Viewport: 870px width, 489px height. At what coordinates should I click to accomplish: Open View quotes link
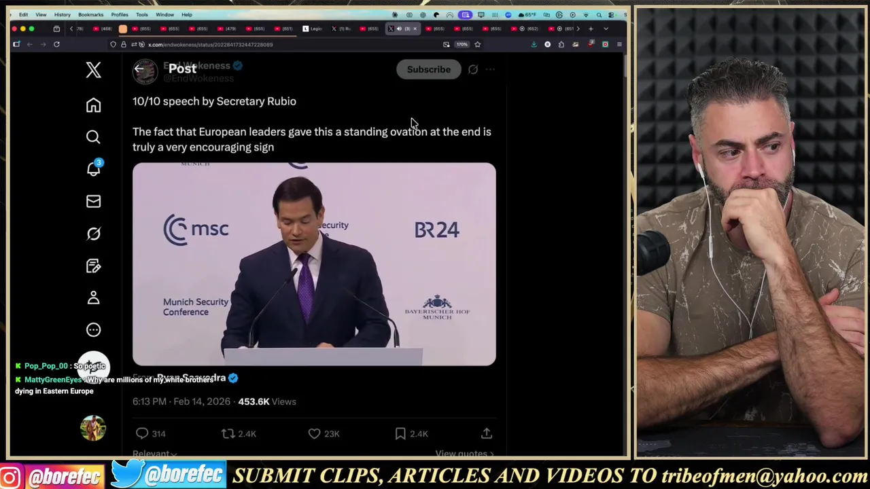pos(464,453)
